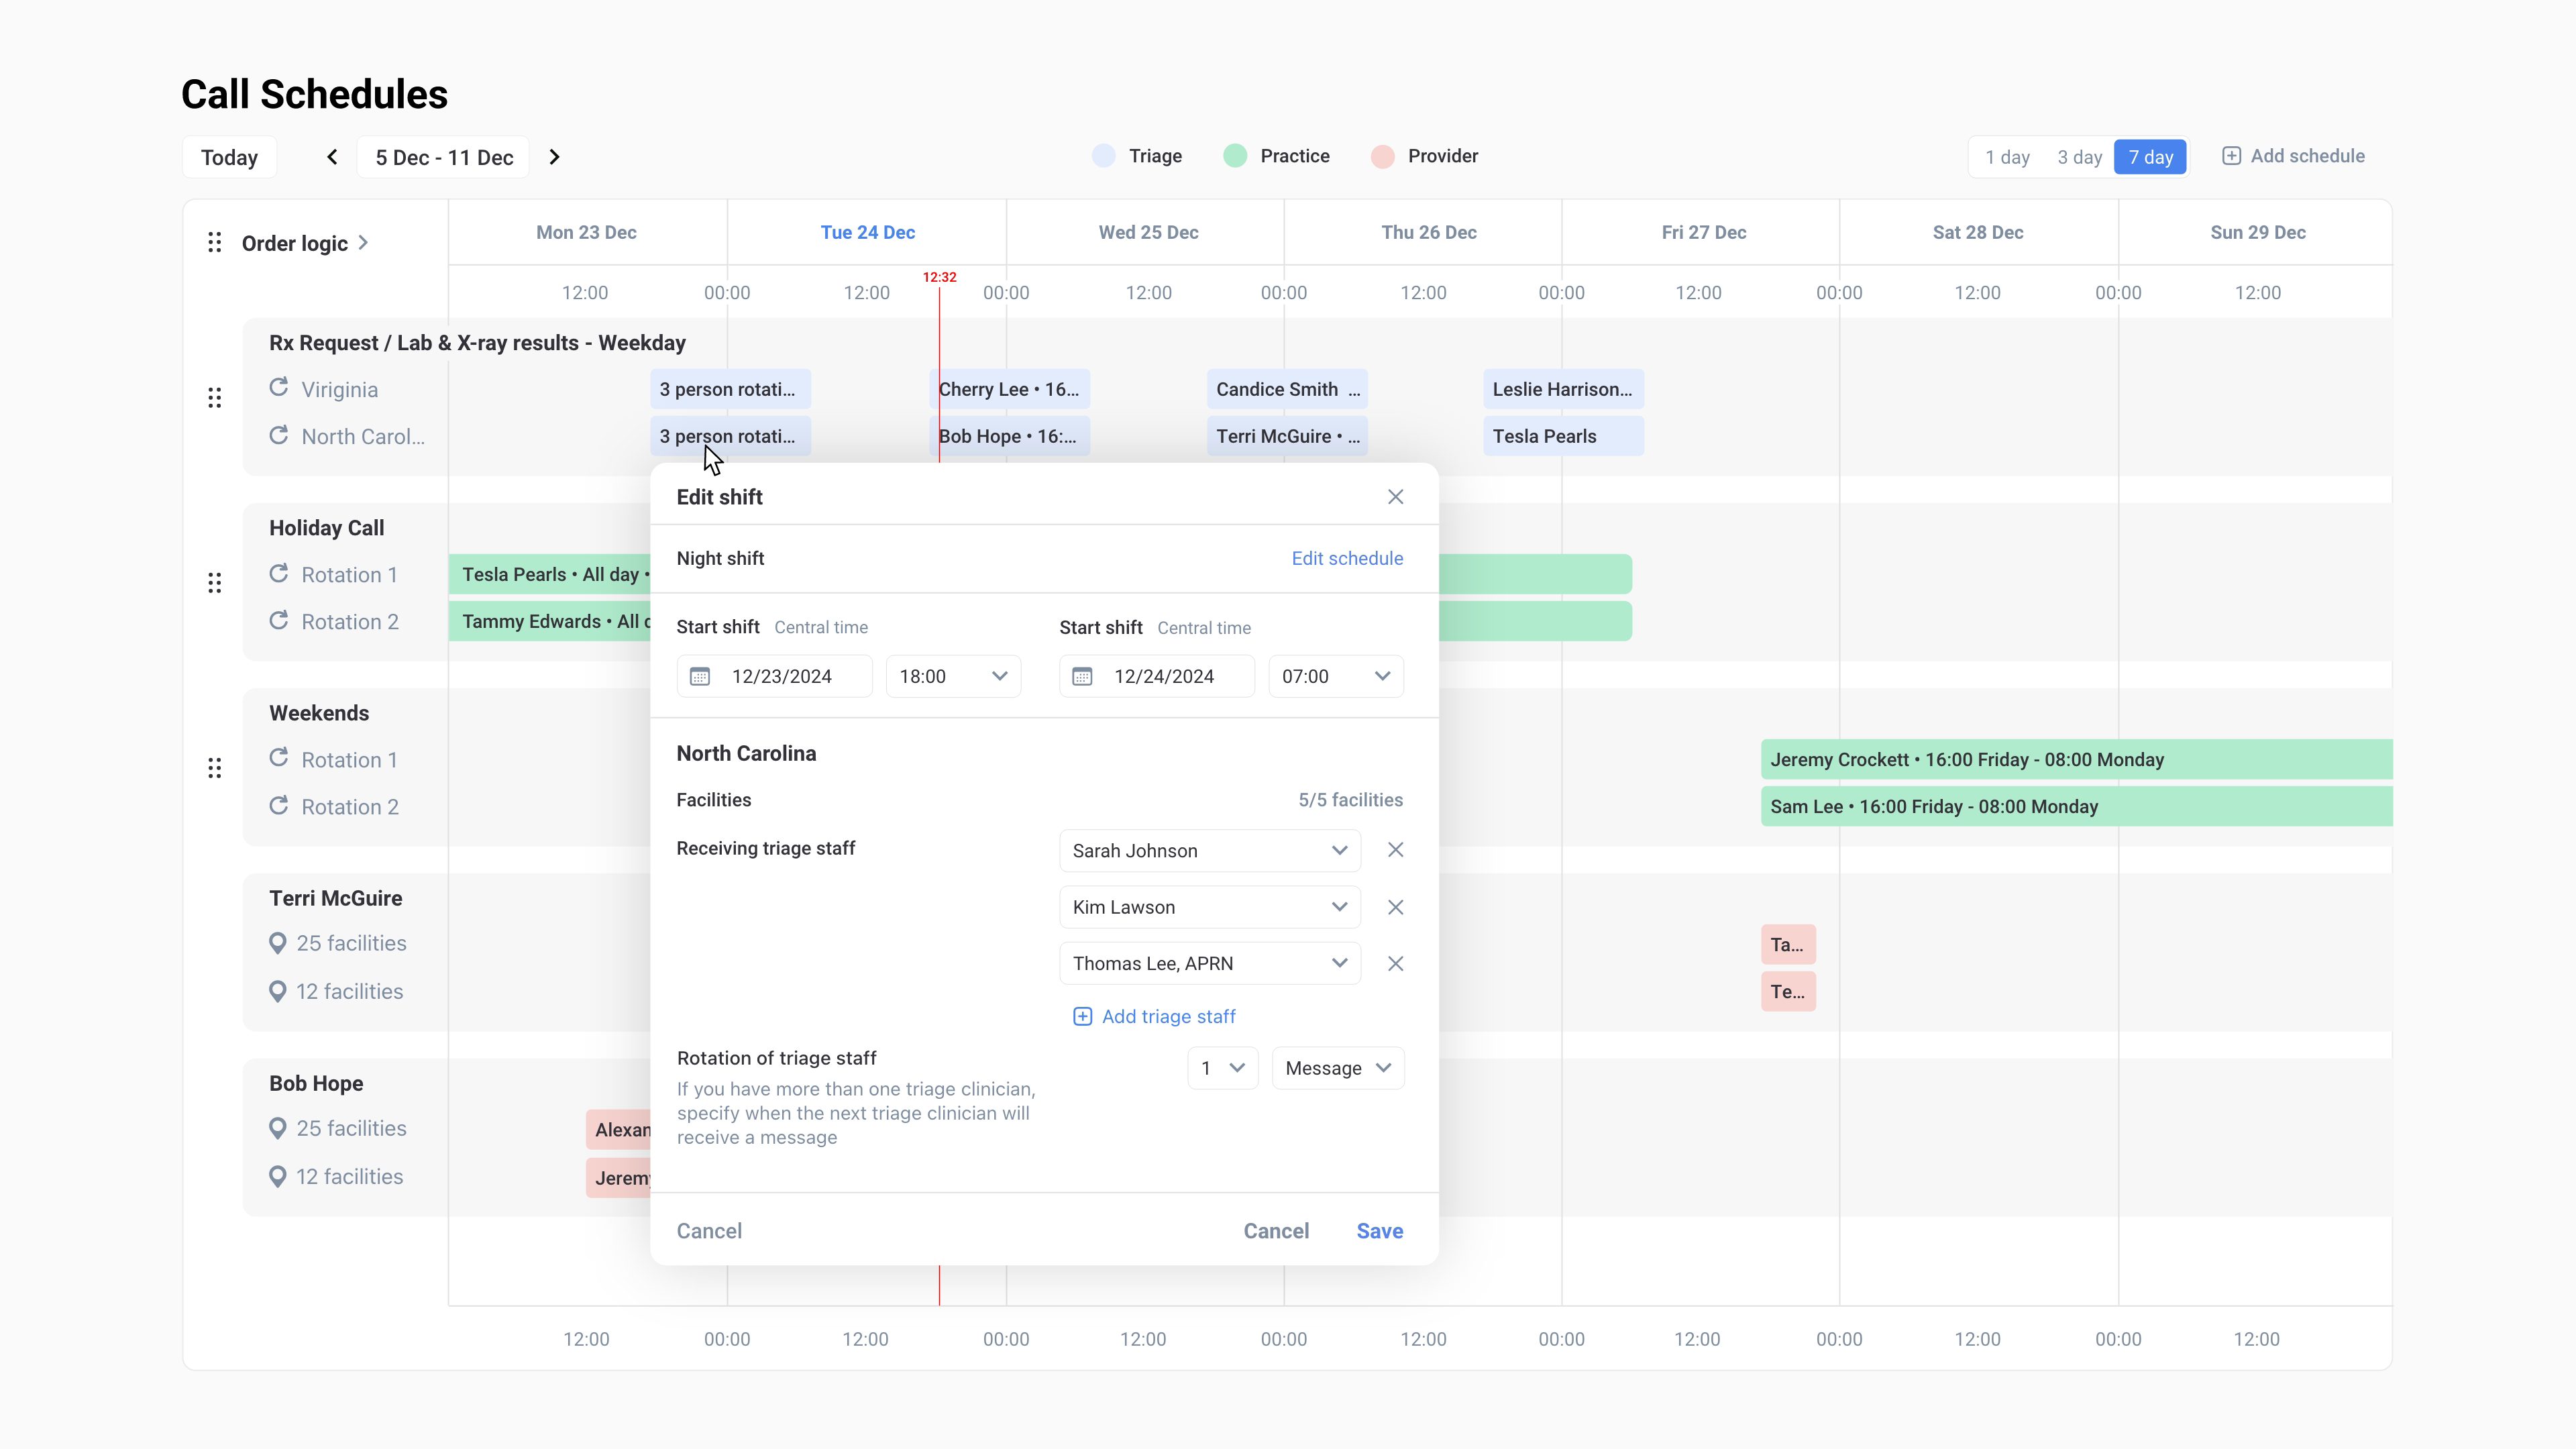Viewport: 2576px width, 1449px height.
Task: Open Jeremy Crockett weekend shift bar
Action: [x=2077, y=759]
